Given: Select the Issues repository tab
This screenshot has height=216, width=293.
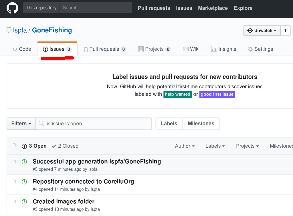Looking at the screenshot, I should [x=57, y=49].
